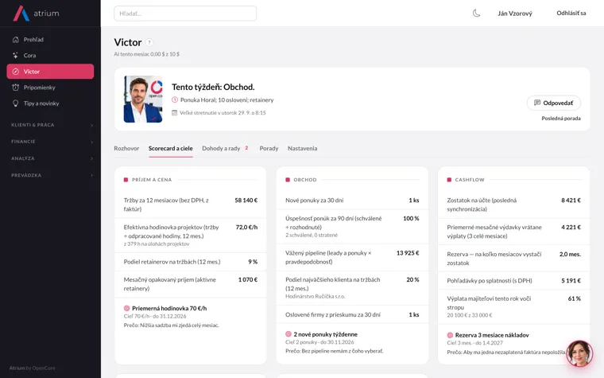This screenshot has height=378, width=604.
Task: Switch to the Porady tab
Action: point(269,148)
